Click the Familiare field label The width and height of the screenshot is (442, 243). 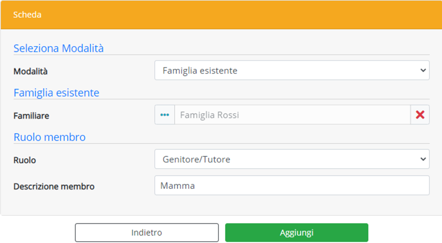(x=32, y=116)
